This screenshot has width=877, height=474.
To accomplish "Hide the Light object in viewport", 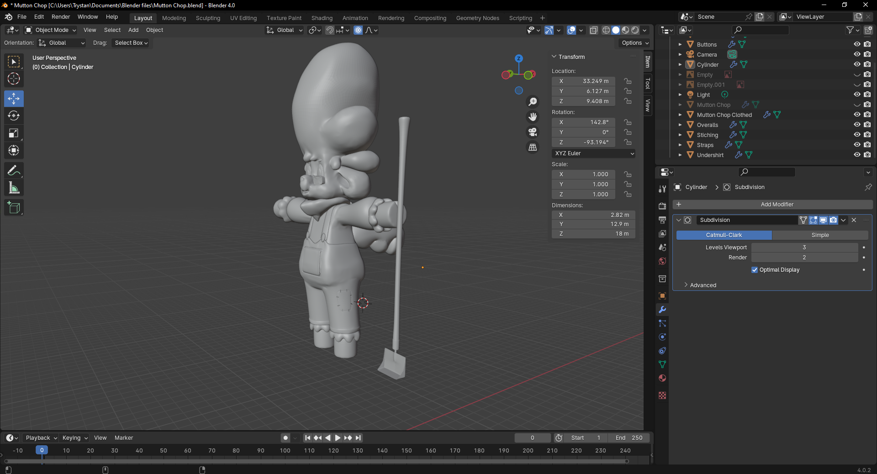I will (x=857, y=95).
